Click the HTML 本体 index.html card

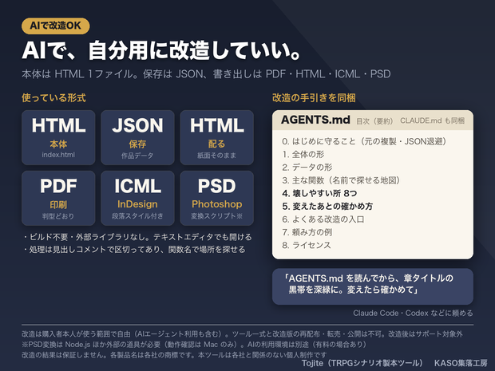coord(58,137)
